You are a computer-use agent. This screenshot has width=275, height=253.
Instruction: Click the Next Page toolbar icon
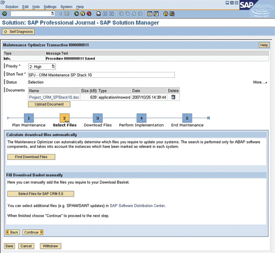[134, 14]
